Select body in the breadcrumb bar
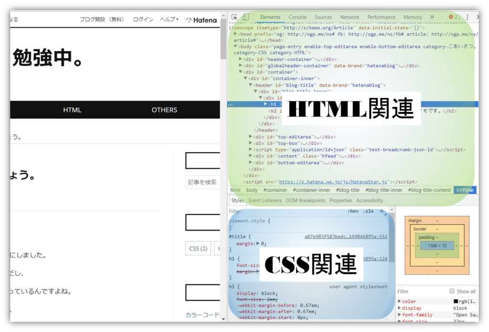Image resolution: width=489 pixels, height=332 pixels. 252,190
